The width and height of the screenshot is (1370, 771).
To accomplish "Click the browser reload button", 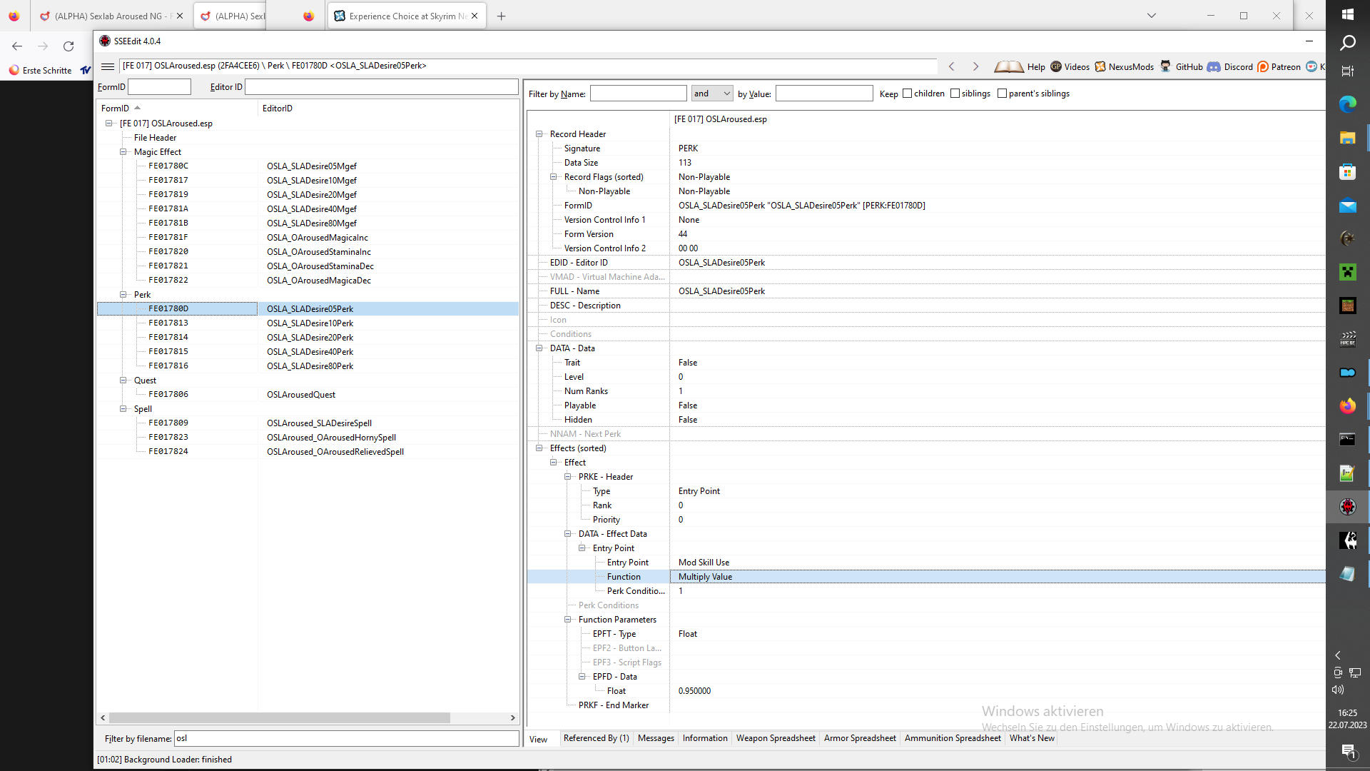I will click(x=68, y=46).
